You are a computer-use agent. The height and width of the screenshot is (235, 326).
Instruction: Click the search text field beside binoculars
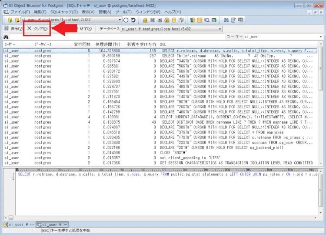pyautogui.click(x=117, y=37)
